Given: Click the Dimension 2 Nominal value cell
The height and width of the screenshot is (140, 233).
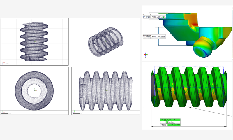Looking at the screenshot, I should pos(148,18).
